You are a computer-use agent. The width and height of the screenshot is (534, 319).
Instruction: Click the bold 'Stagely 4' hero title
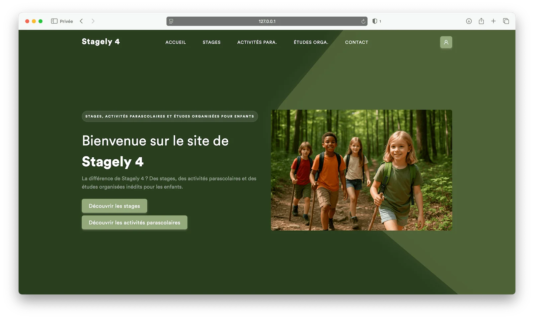coord(113,162)
